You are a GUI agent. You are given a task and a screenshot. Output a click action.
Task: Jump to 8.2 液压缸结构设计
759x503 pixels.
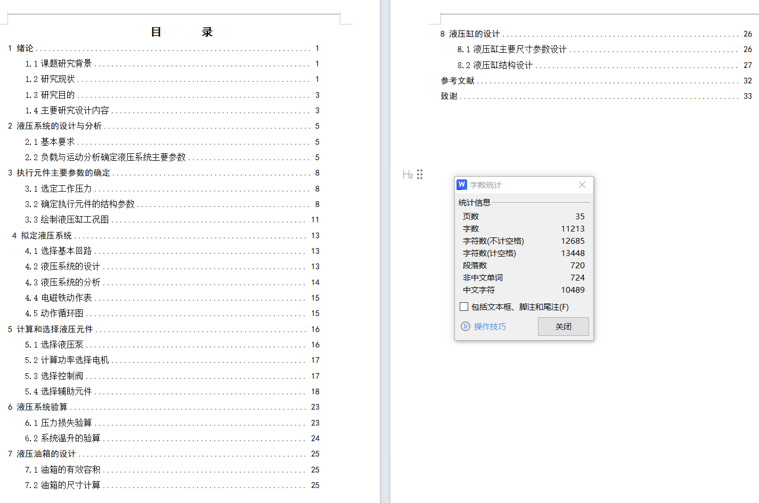[x=605, y=65]
